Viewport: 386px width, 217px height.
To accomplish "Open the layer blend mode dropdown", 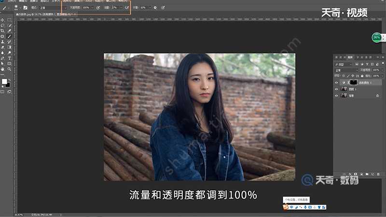I will point(346,70).
